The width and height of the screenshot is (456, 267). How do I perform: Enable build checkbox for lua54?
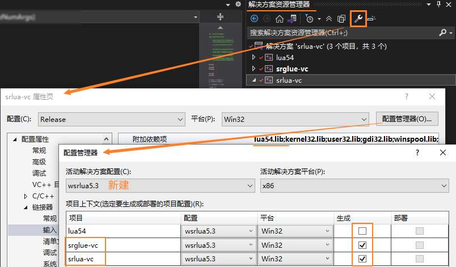coord(362,231)
